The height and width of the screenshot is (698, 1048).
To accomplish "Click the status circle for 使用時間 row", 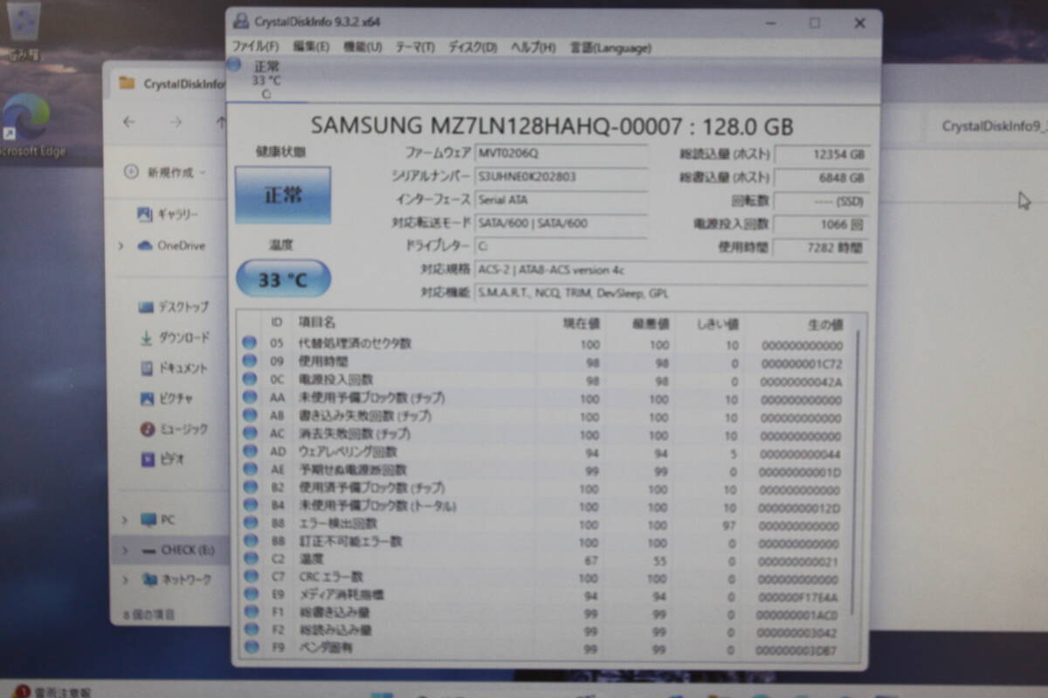I will (x=250, y=361).
